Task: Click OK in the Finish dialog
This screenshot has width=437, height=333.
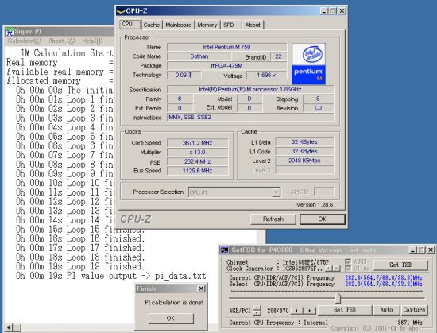Action: [x=171, y=318]
